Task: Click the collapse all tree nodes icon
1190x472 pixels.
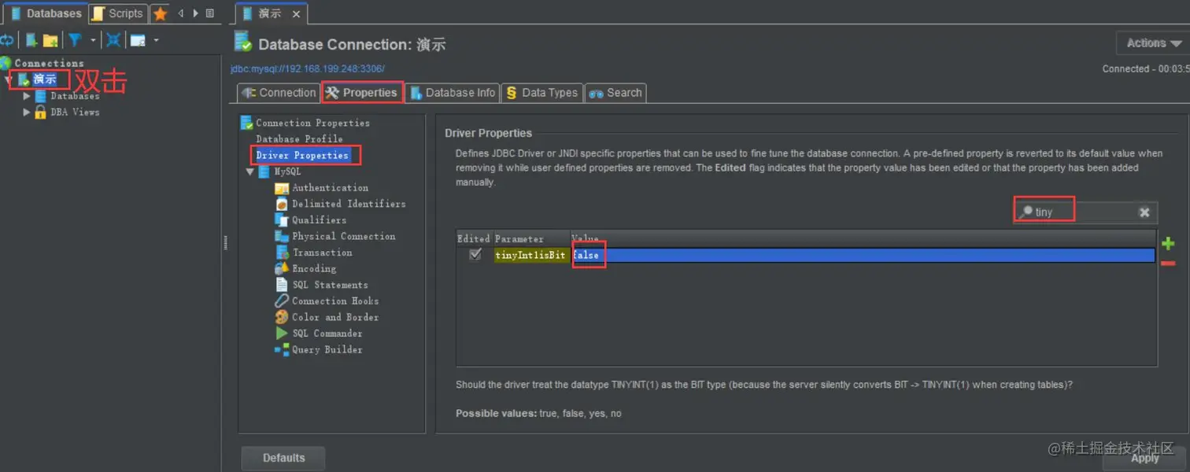Action: 114,39
